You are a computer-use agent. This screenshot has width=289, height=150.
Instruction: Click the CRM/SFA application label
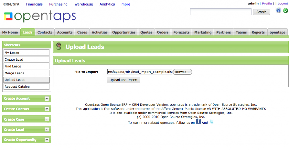[x=11, y=4]
